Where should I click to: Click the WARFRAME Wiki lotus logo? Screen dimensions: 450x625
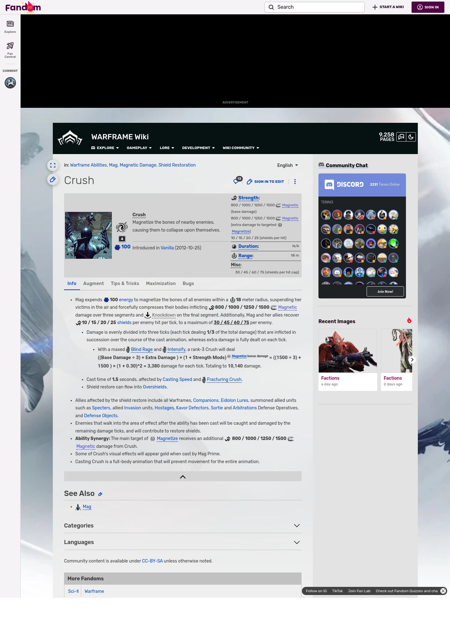tap(70, 138)
